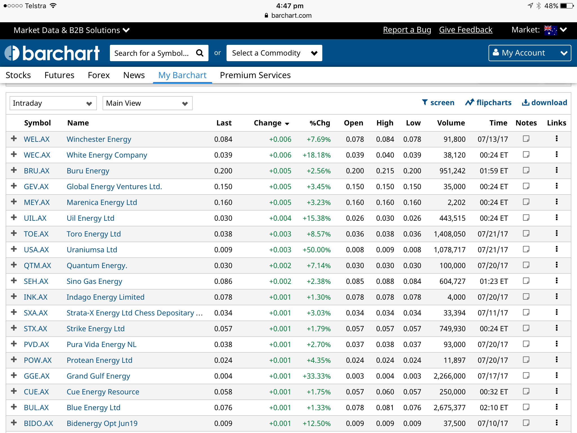Open flipcharts view

488,103
